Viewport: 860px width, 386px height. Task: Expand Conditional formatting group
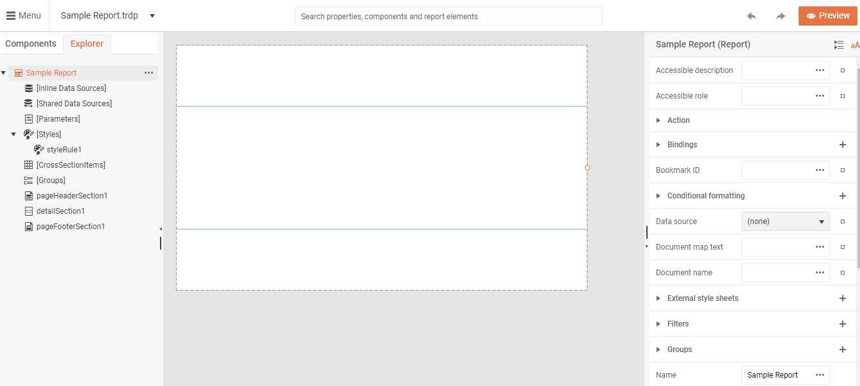(x=658, y=196)
